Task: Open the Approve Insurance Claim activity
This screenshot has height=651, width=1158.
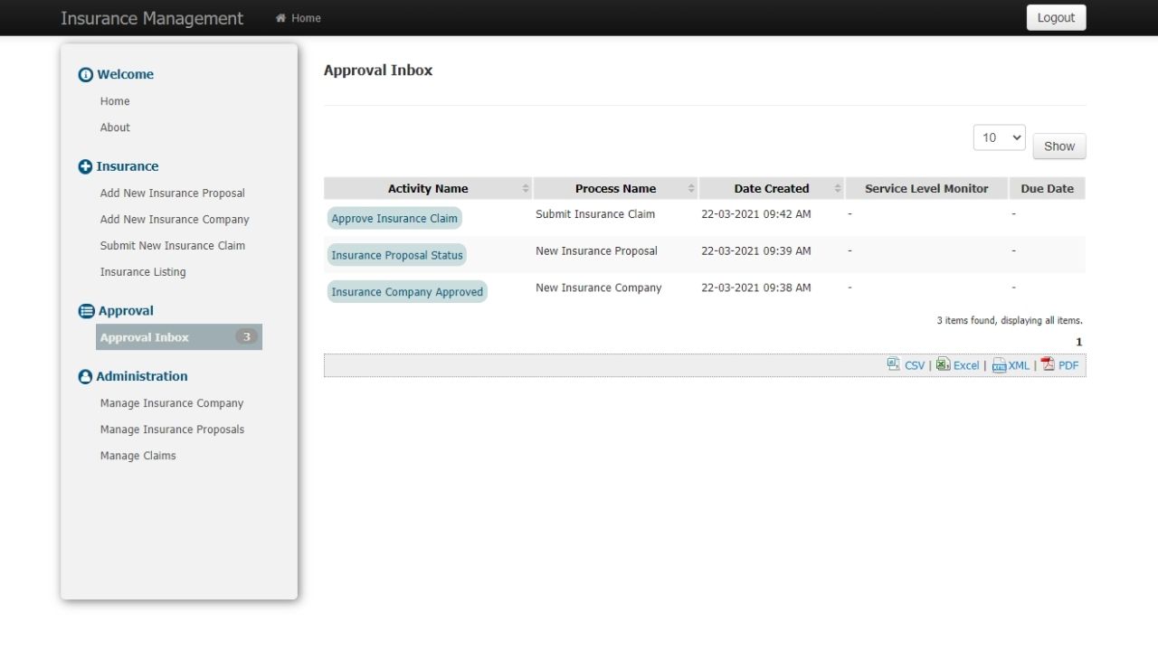Action: pos(394,218)
